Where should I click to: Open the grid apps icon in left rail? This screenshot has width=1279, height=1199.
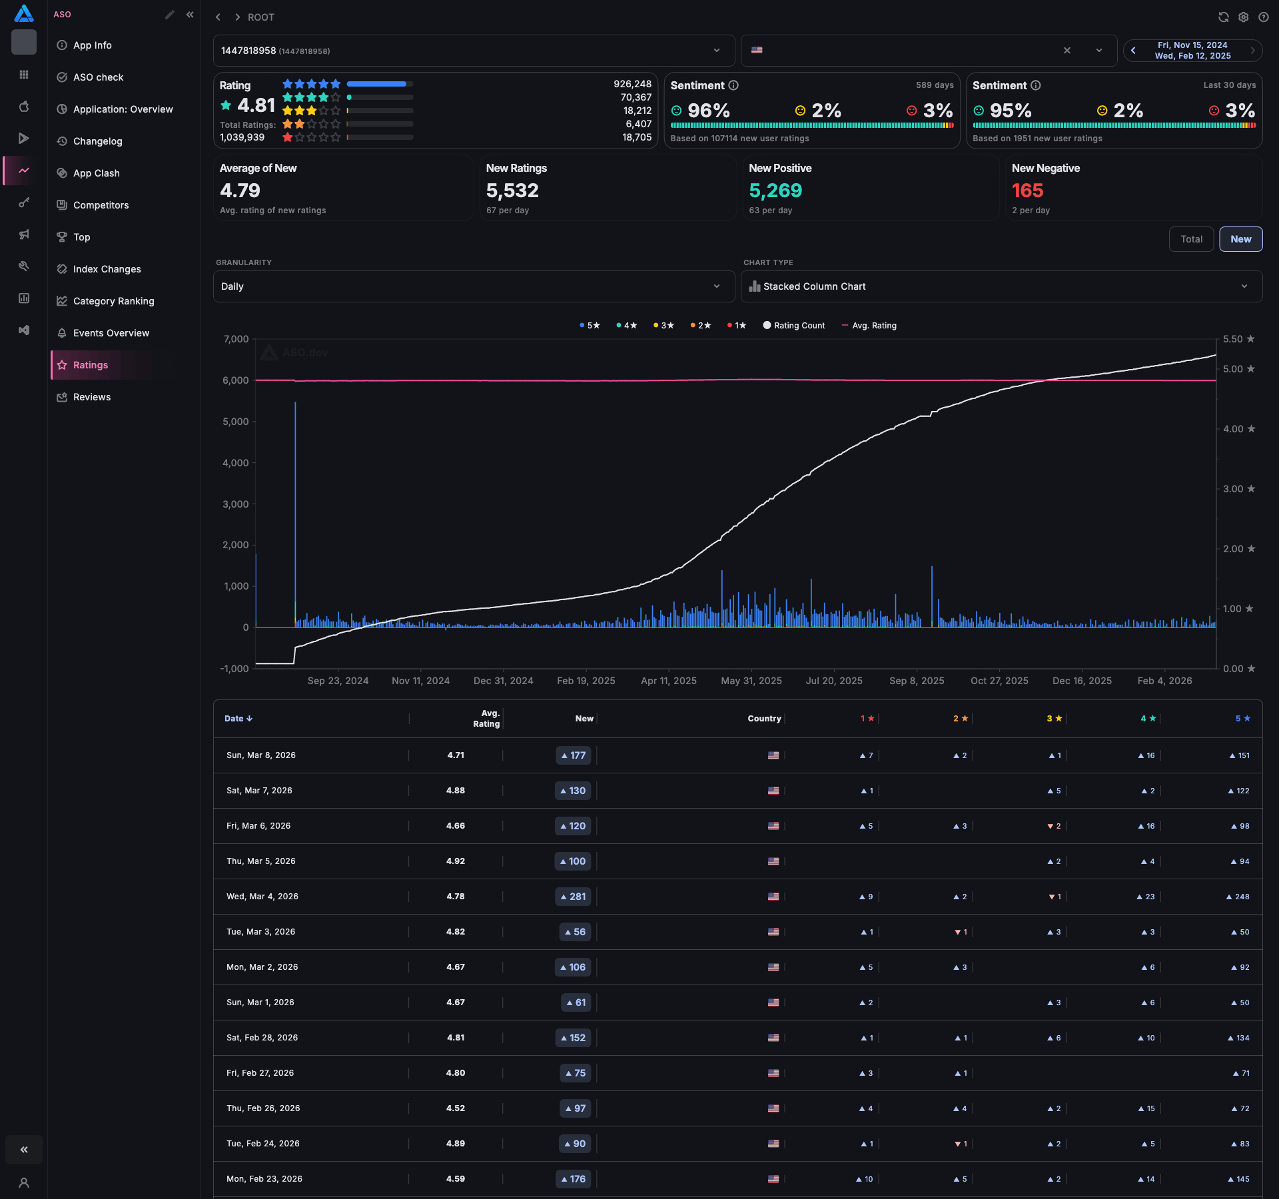tap(24, 75)
